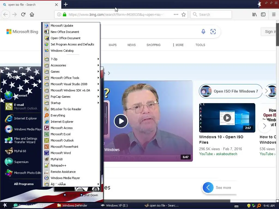The image size is (279, 209).
Task: Expand the 7-Zip submenu
Action: pyautogui.click(x=71, y=59)
